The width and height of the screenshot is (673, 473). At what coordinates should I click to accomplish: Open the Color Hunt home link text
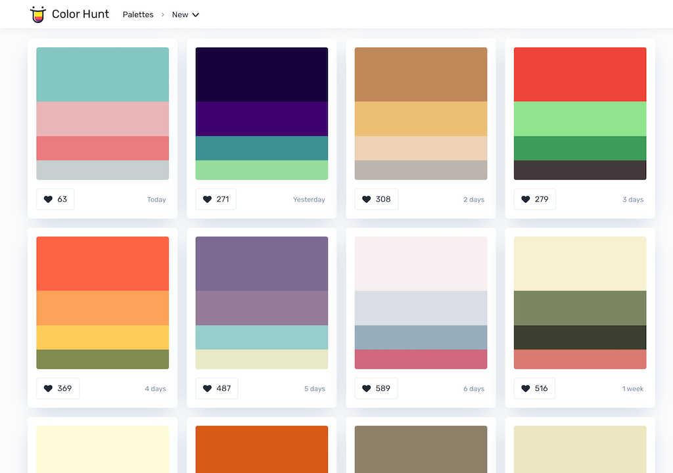80,14
